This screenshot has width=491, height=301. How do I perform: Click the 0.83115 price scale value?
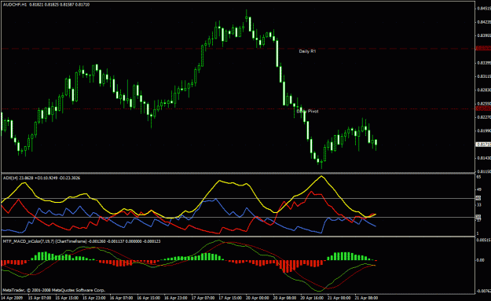[484, 76]
